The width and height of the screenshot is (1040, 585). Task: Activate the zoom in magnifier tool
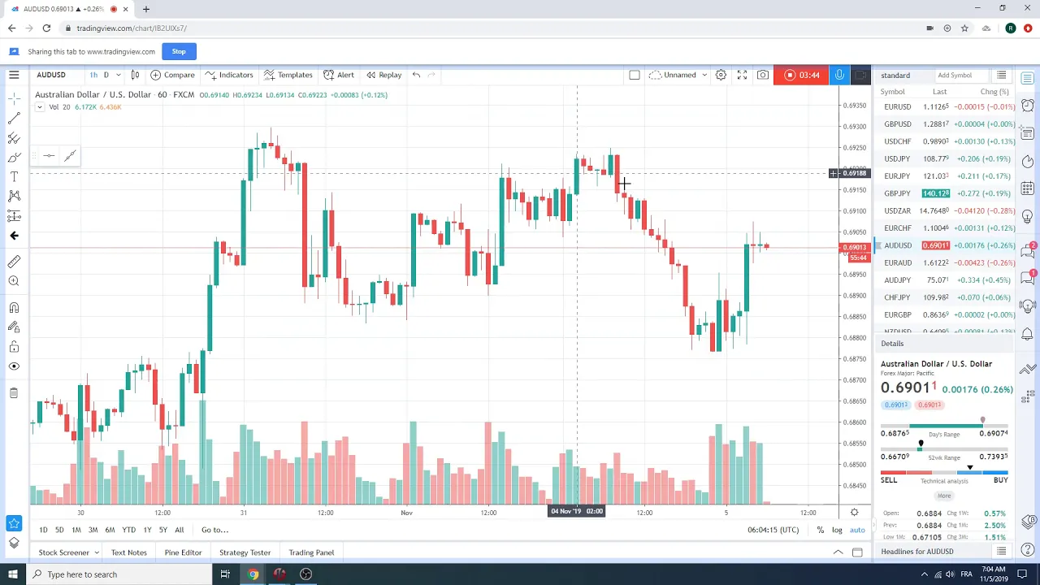click(x=14, y=281)
